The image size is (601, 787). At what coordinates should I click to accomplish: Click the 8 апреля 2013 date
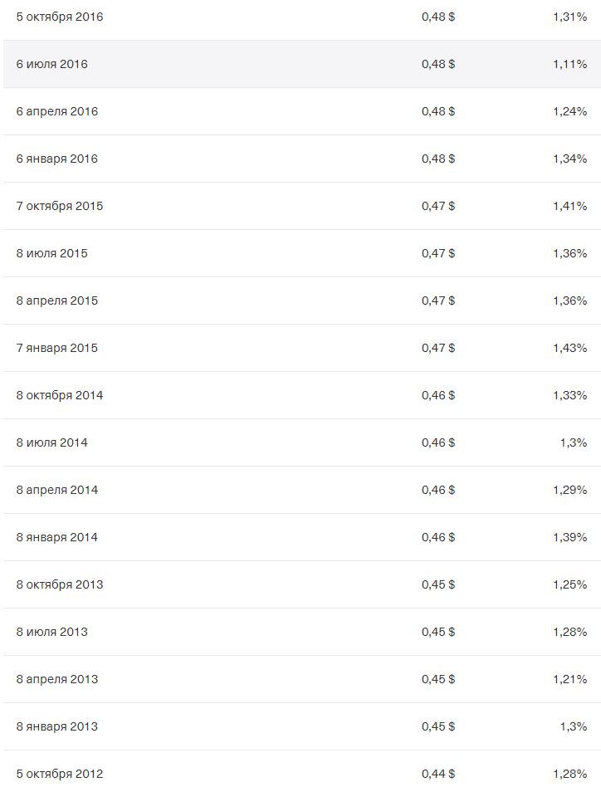[56, 679]
